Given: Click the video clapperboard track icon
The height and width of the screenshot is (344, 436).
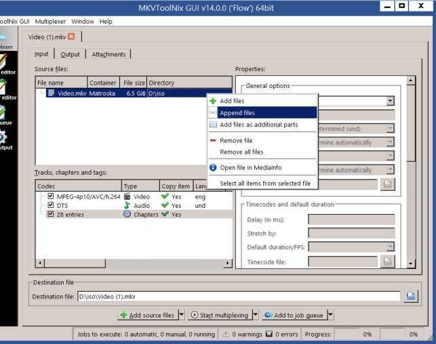Looking at the screenshot, I should pos(127,196).
